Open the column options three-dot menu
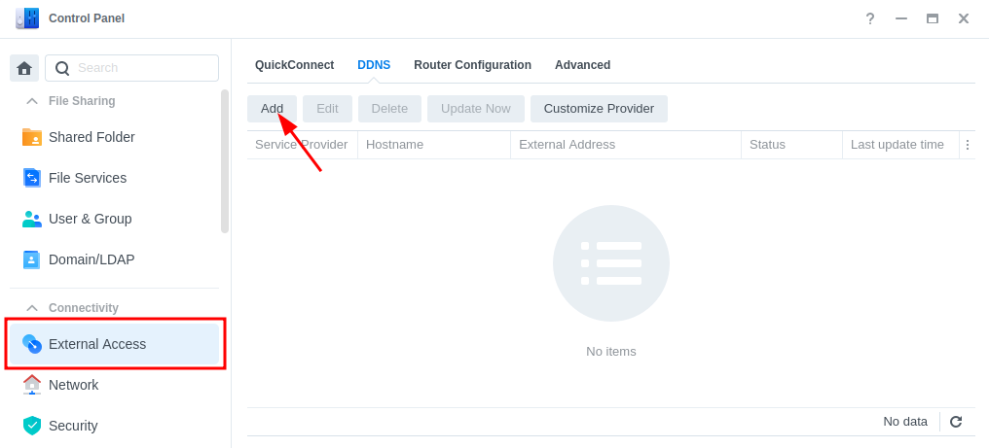Image resolution: width=989 pixels, height=448 pixels. click(968, 145)
